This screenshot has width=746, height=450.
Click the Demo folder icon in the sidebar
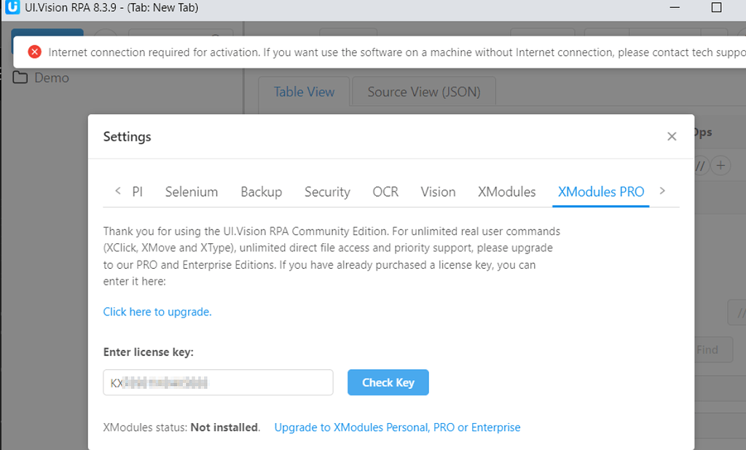point(20,77)
